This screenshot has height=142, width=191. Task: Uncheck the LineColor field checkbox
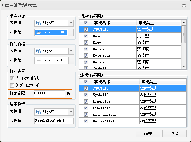[x=86, y=101]
